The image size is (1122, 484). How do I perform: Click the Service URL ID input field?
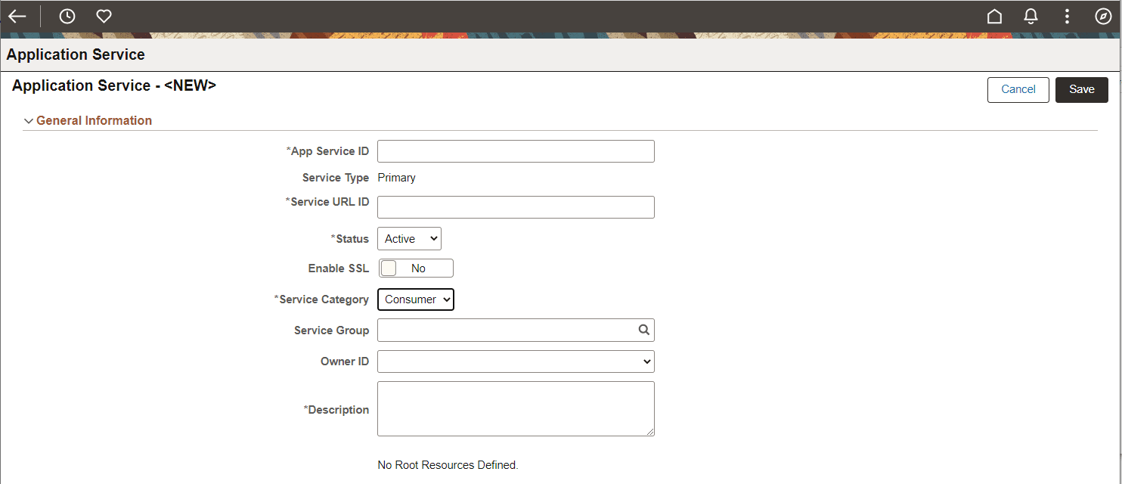[516, 206]
